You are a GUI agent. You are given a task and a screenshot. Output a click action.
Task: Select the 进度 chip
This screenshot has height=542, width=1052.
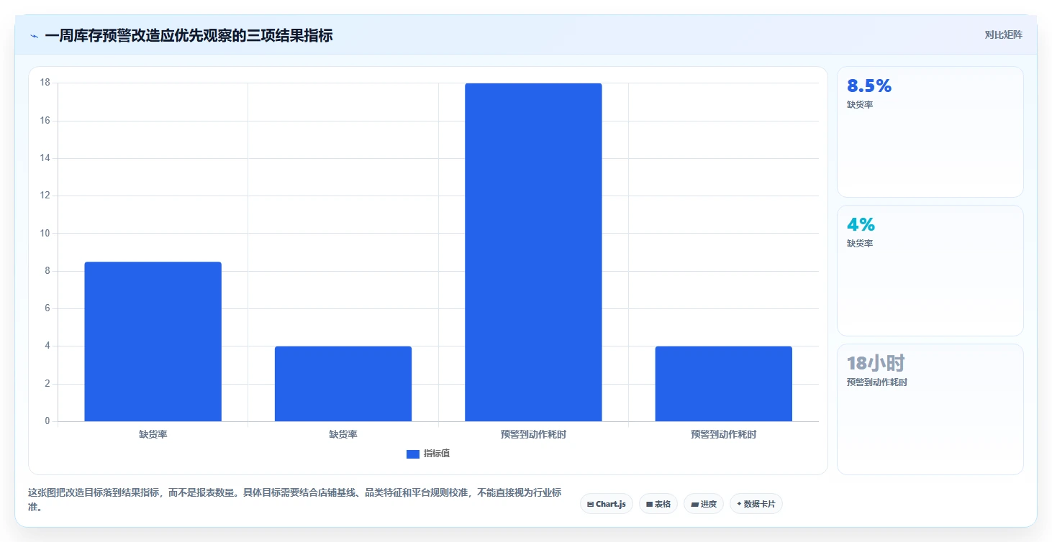click(704, 504)
